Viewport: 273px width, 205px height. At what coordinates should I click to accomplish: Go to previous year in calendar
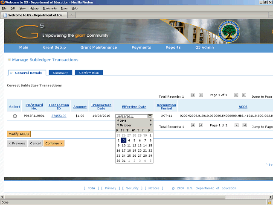[x=118, y=120]
